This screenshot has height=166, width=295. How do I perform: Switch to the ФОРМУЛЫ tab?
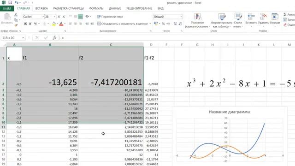click(96, 8)
